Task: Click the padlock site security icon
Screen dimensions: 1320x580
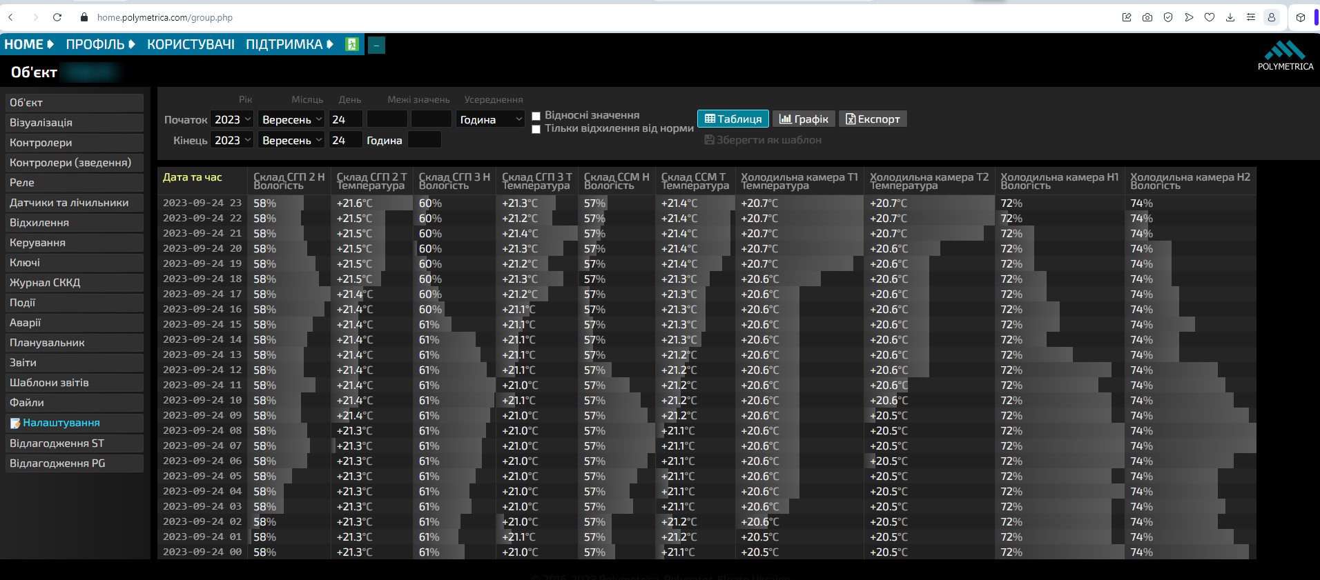Action: pyautogui.click(x=84, y=17)
